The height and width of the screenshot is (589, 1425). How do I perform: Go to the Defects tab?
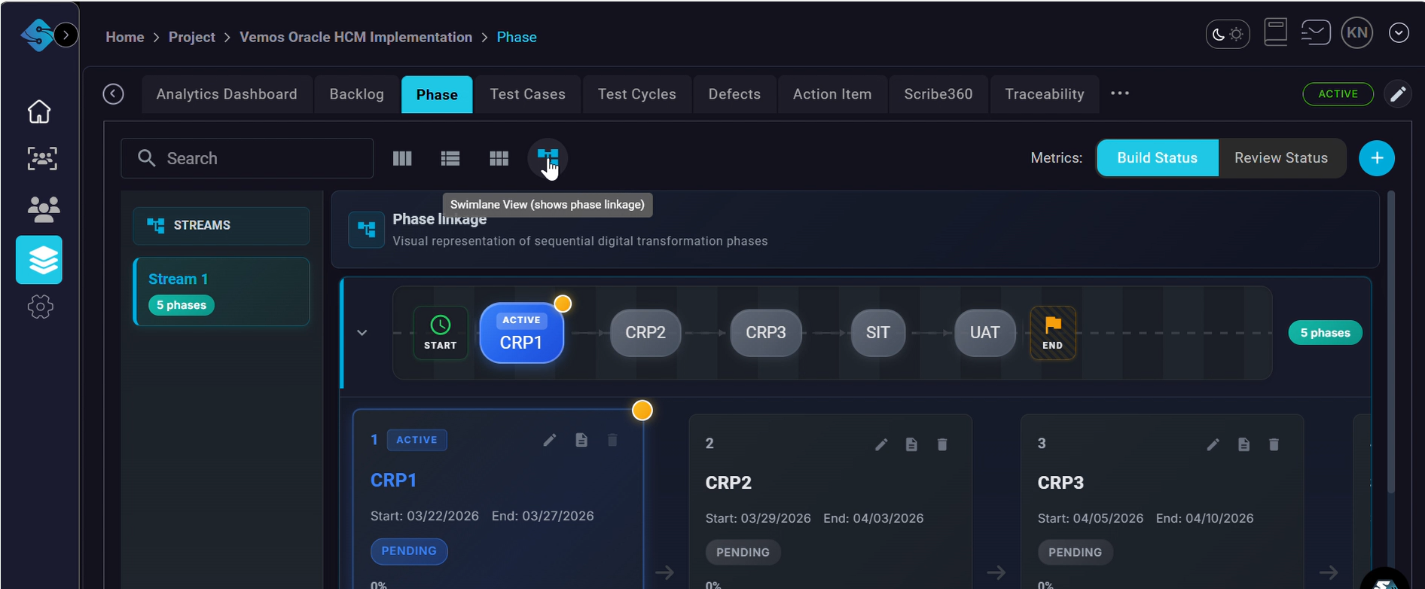(734, 94)
